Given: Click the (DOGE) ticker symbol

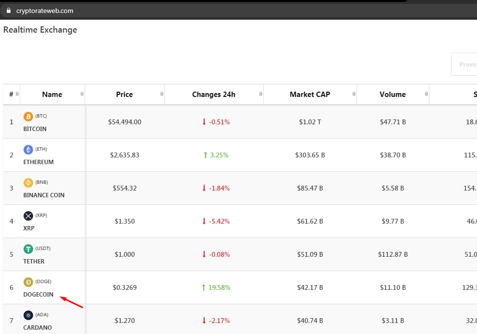Looking at the screenshot, I should 43,281.
